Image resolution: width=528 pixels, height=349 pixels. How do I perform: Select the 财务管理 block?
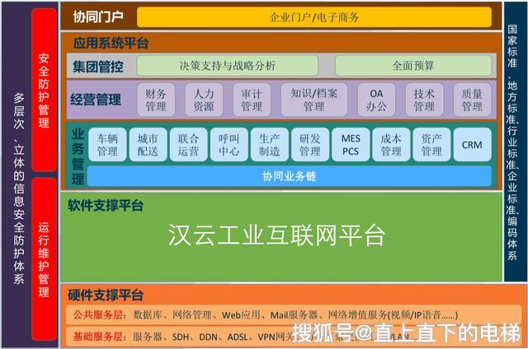[156, 100]
